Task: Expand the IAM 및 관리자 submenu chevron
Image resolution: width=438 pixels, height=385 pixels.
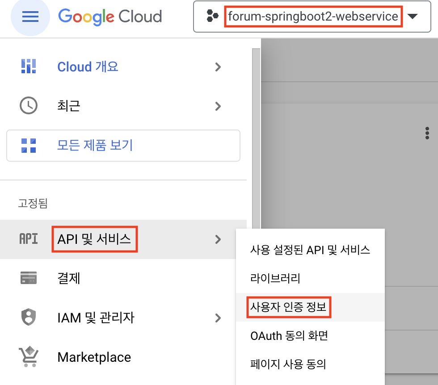Action: (218, 318)
